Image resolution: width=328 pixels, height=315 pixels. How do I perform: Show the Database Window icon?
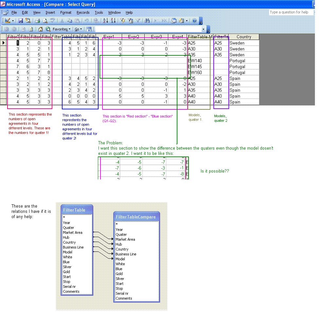point(173,21)
